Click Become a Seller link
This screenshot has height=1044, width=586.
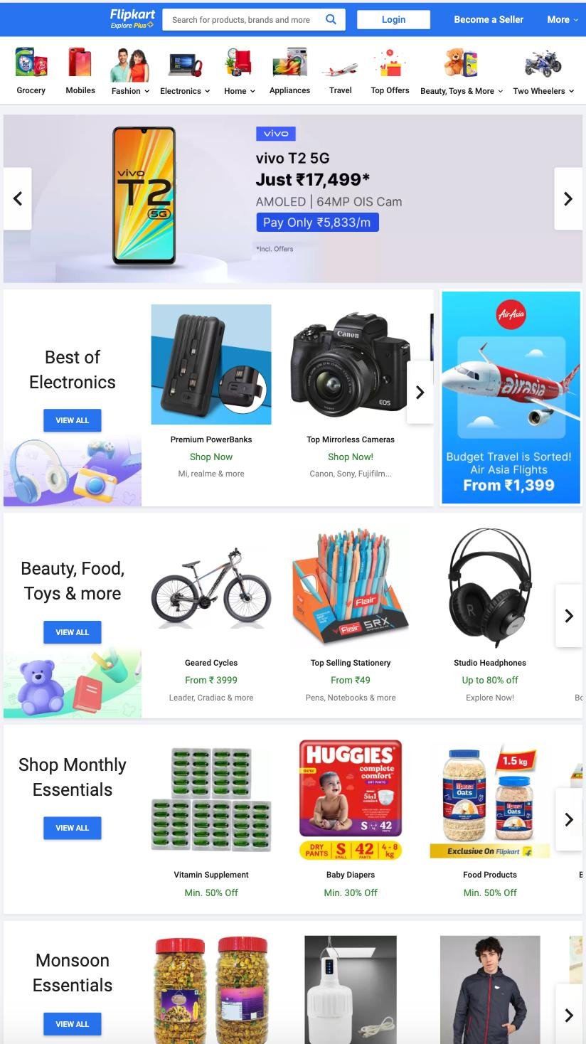point(489,19)
